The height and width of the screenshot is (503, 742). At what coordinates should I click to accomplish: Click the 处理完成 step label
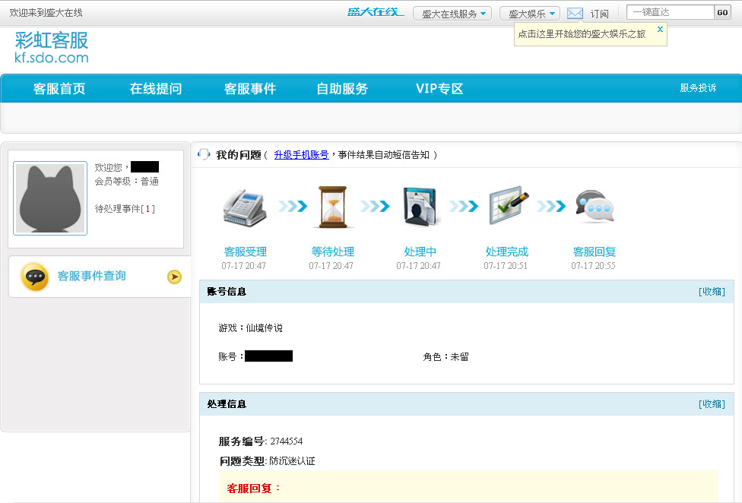pos(507,251)
